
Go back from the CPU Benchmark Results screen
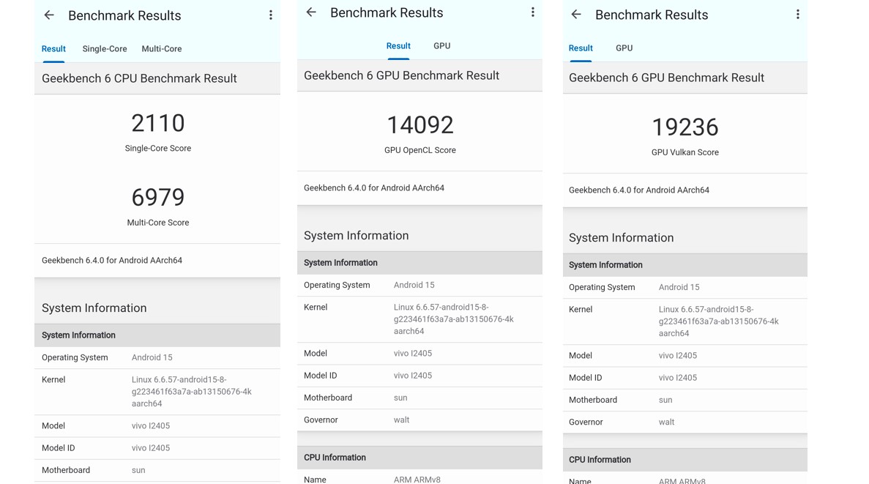coord(49,15)
